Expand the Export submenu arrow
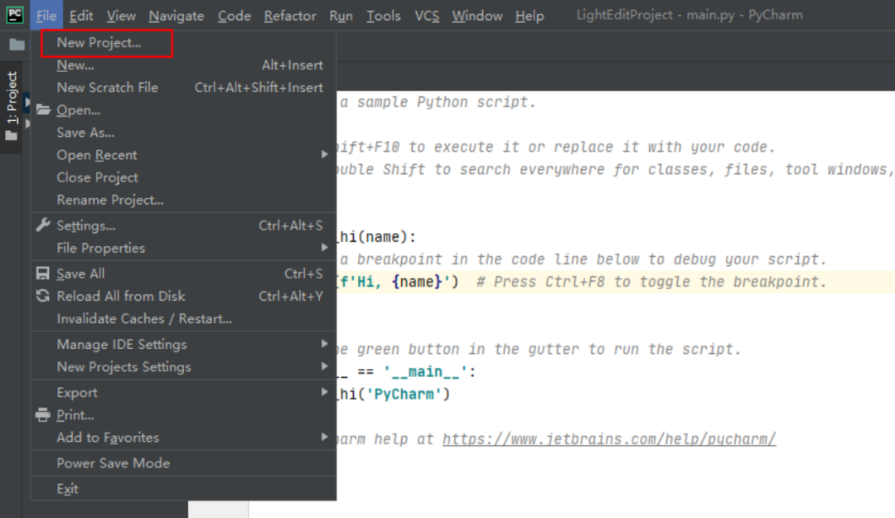 coord(324,392)
